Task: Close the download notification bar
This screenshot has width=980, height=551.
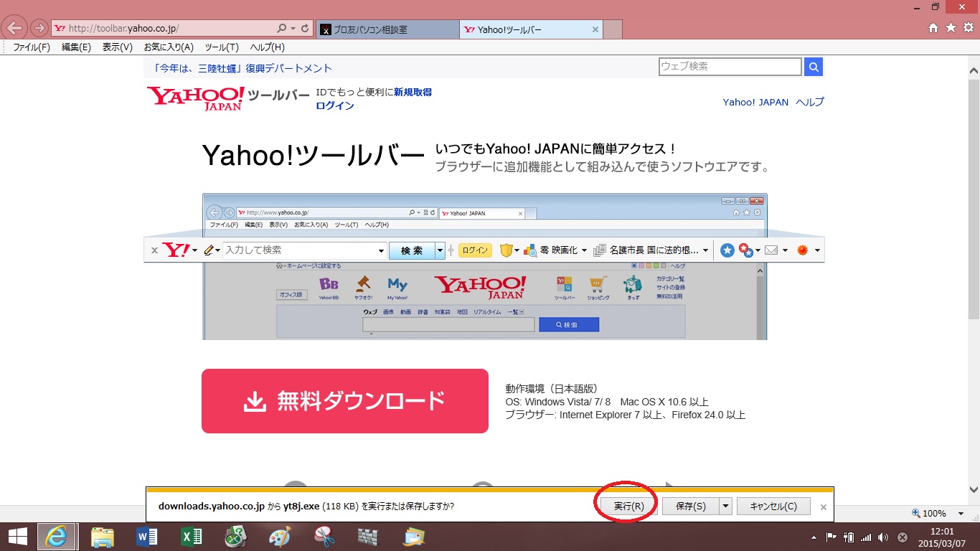Action: point(824,507)
